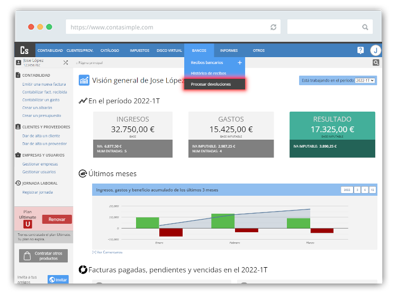This screenshot has height=292, width=397.
Task: Click the Últimos meses chart icon
Action: pos(83,174)
